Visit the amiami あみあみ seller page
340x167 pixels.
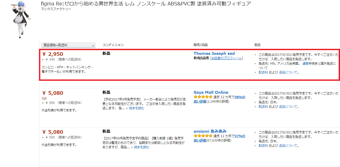(210, 131)
